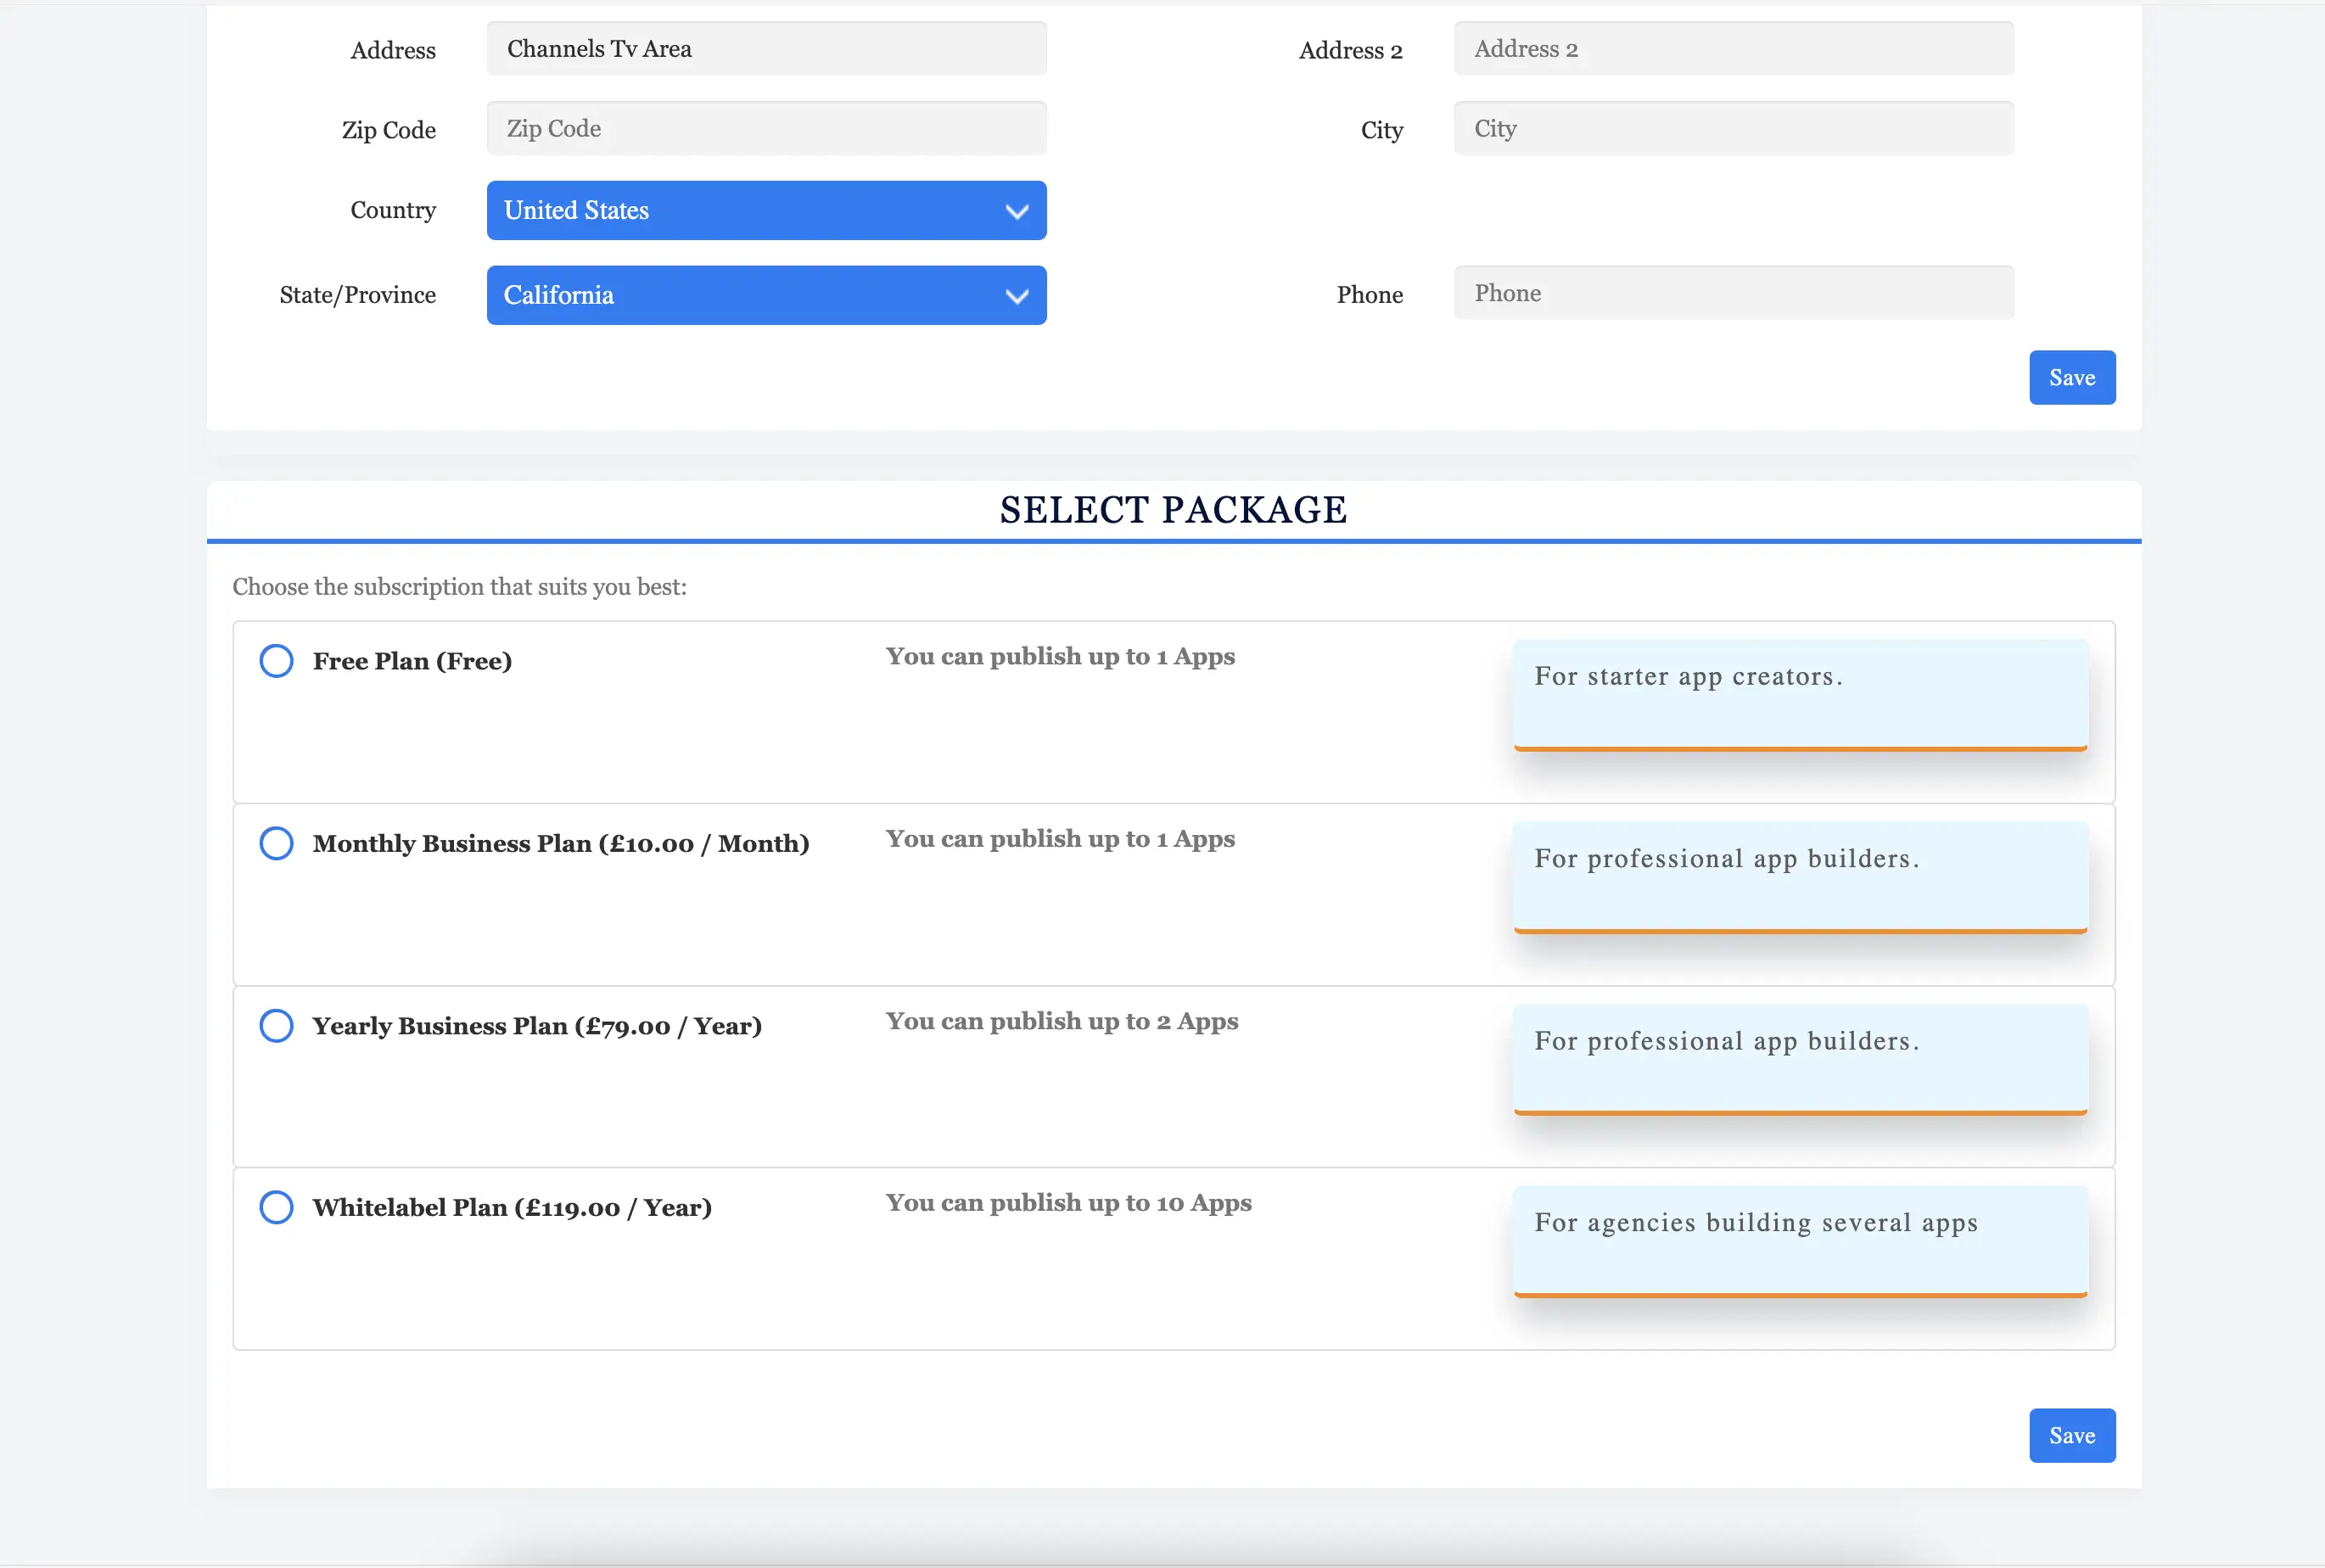Click the Address input field
The image size is (2325, 1568).
pos(765,48)
